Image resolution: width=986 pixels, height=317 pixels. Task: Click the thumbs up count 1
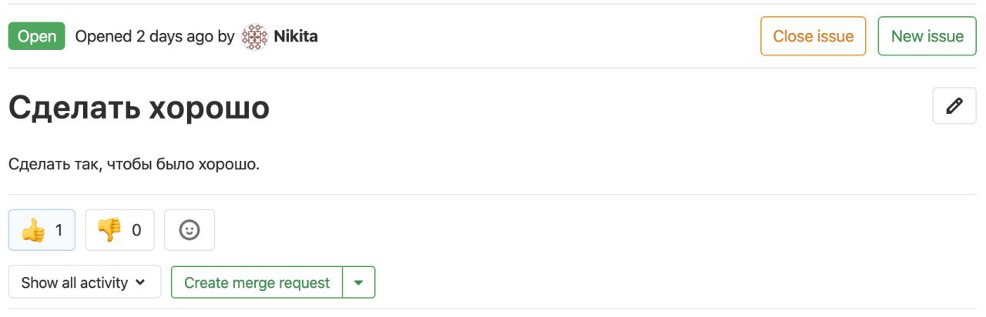coord(59,230)
